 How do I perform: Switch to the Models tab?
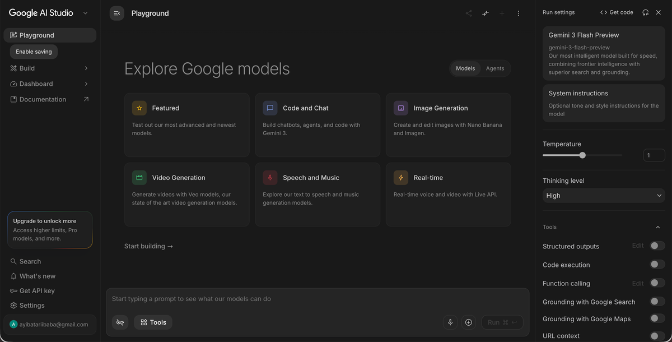[465, 68]
